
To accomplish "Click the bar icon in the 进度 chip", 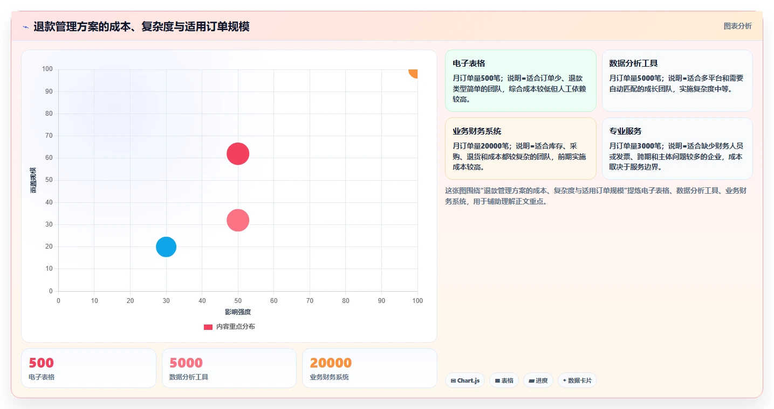I will tap(531, 380).
